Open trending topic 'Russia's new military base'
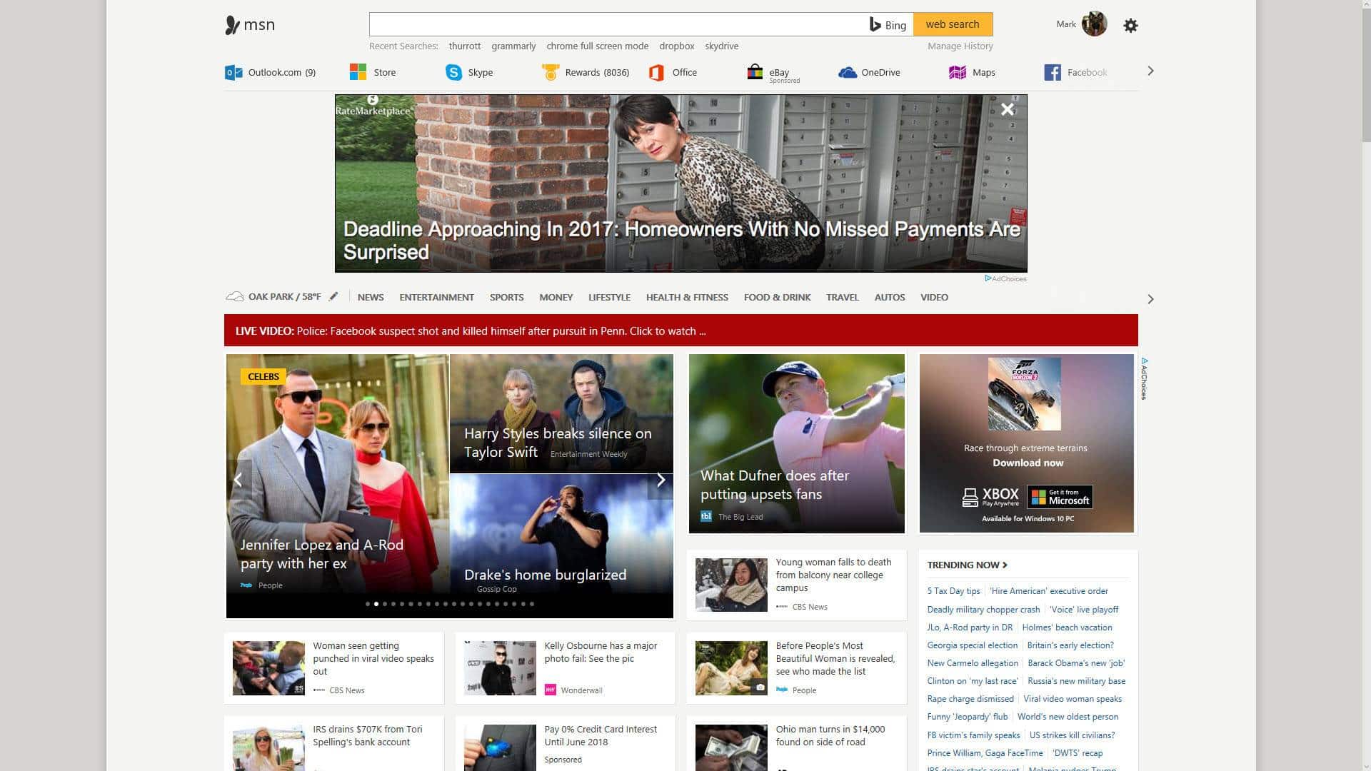 coord(1076,681)
